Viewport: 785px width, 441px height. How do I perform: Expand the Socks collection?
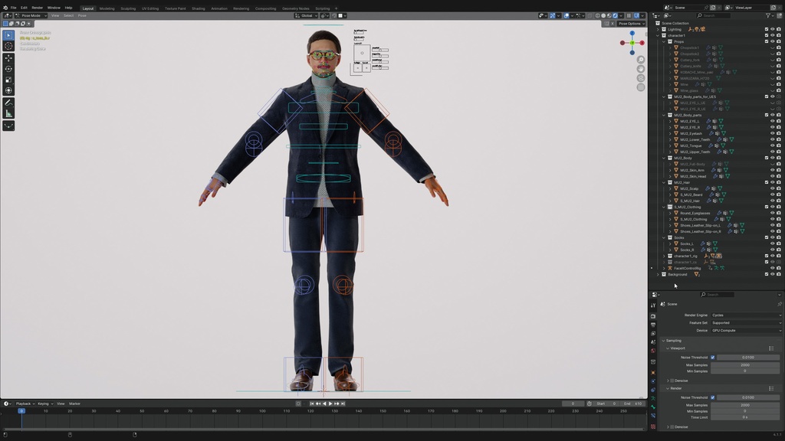pos(664,237)
